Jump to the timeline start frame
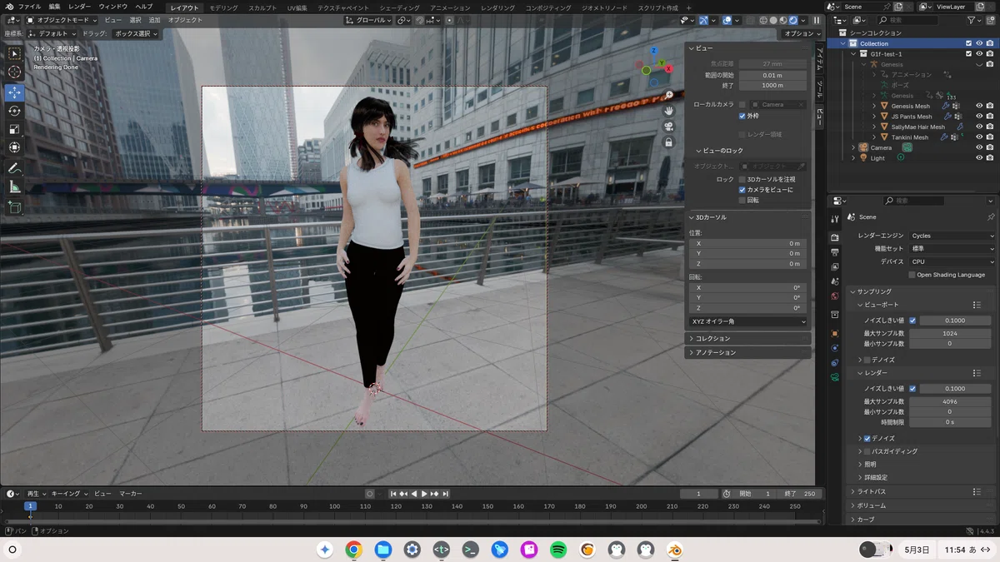This screenshot has height=562, width=1000. (394, 494)
